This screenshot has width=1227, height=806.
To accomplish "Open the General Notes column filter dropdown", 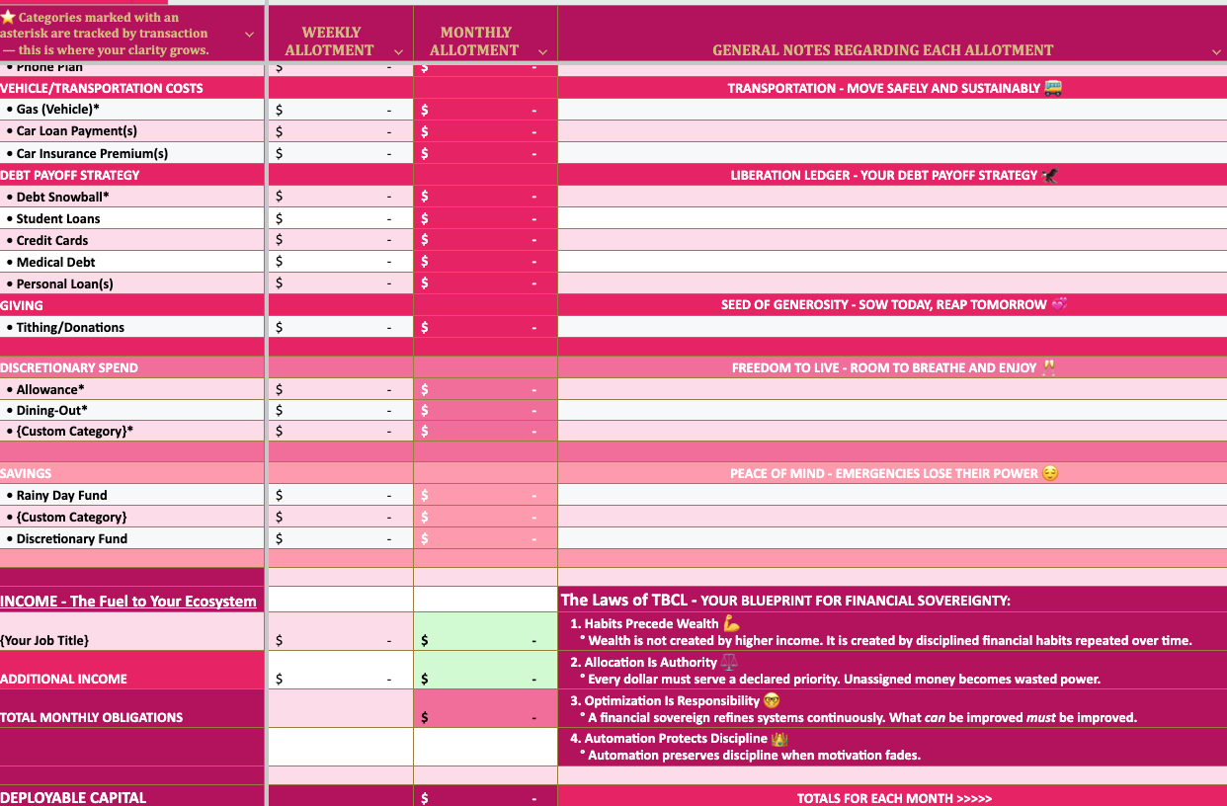I will (x=1215, y=51).
